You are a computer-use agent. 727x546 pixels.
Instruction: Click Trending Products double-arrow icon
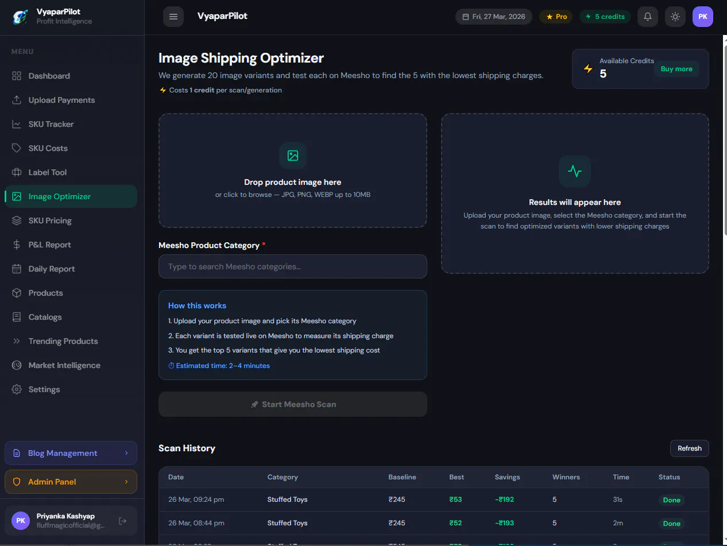pos(17,341)
